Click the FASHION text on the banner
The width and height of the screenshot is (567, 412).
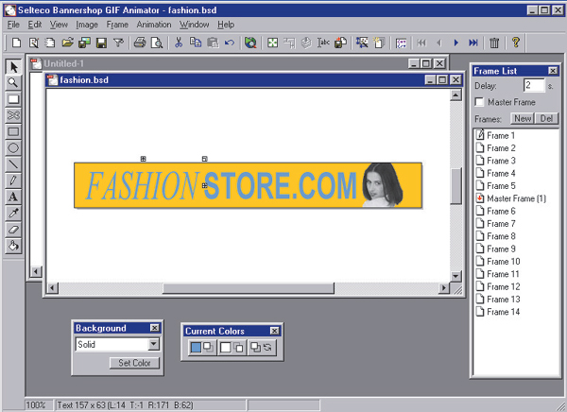click(x=142, y=185)
